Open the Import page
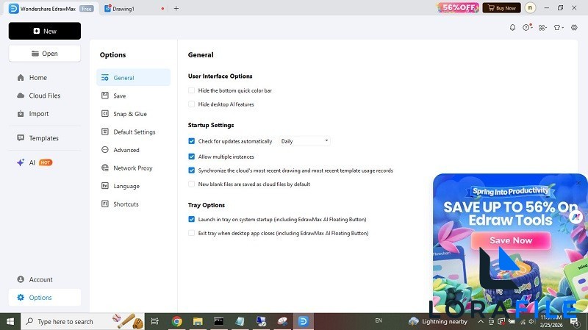Viewport: 588px width, 330px height. pyautogui.click(x=45, y=114)
